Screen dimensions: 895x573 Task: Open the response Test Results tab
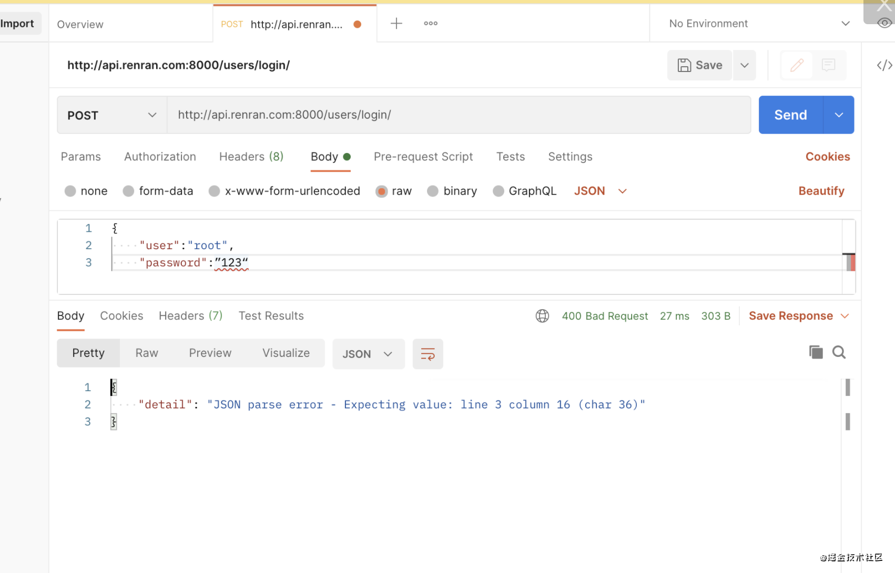pyautogui.click(x=271, y=316)
